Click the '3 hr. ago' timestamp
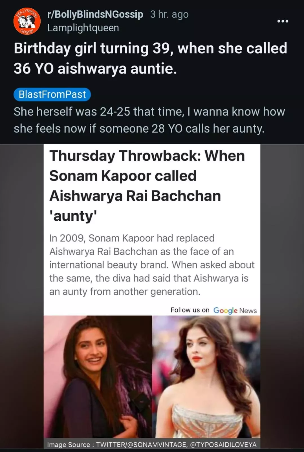 [169, 14]
